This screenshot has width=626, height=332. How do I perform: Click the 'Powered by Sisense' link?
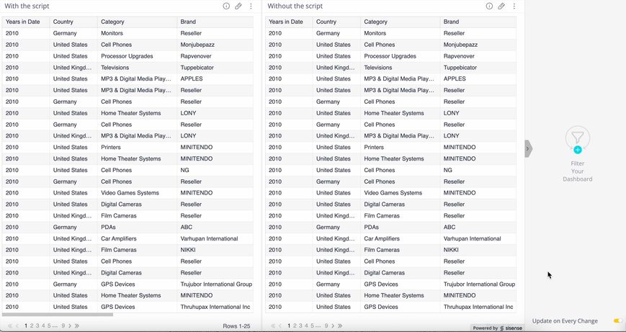(497, 328)
